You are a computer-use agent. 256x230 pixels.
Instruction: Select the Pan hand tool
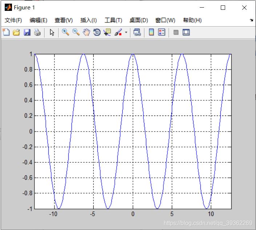86,32
